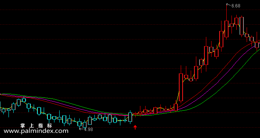This screenshot has height=138, width=260.
Task: Select the last cyan candle at the right edge
Action: [x=257, y=45]
